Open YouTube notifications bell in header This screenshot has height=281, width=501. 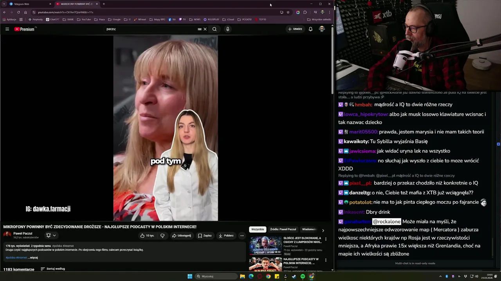pyautogui.click(x=310, y=29)
